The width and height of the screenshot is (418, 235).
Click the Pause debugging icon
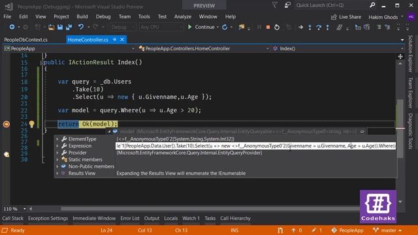[x=259, y=27]
